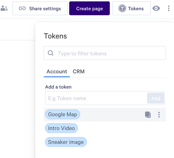
Task: Click the filter tokens search field
Action: click(105, 53)
